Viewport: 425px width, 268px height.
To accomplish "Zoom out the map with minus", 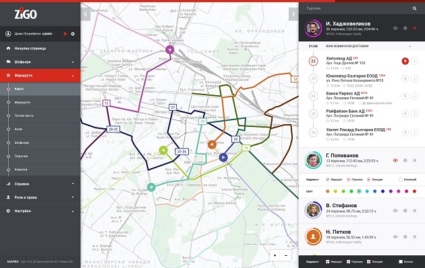I will [286, 255].
